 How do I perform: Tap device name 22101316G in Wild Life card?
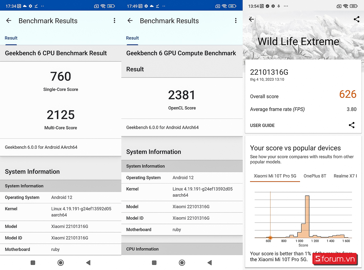269,72
